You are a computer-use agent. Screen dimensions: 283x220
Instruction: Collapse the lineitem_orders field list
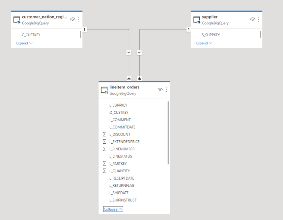[x=113, y=209]
